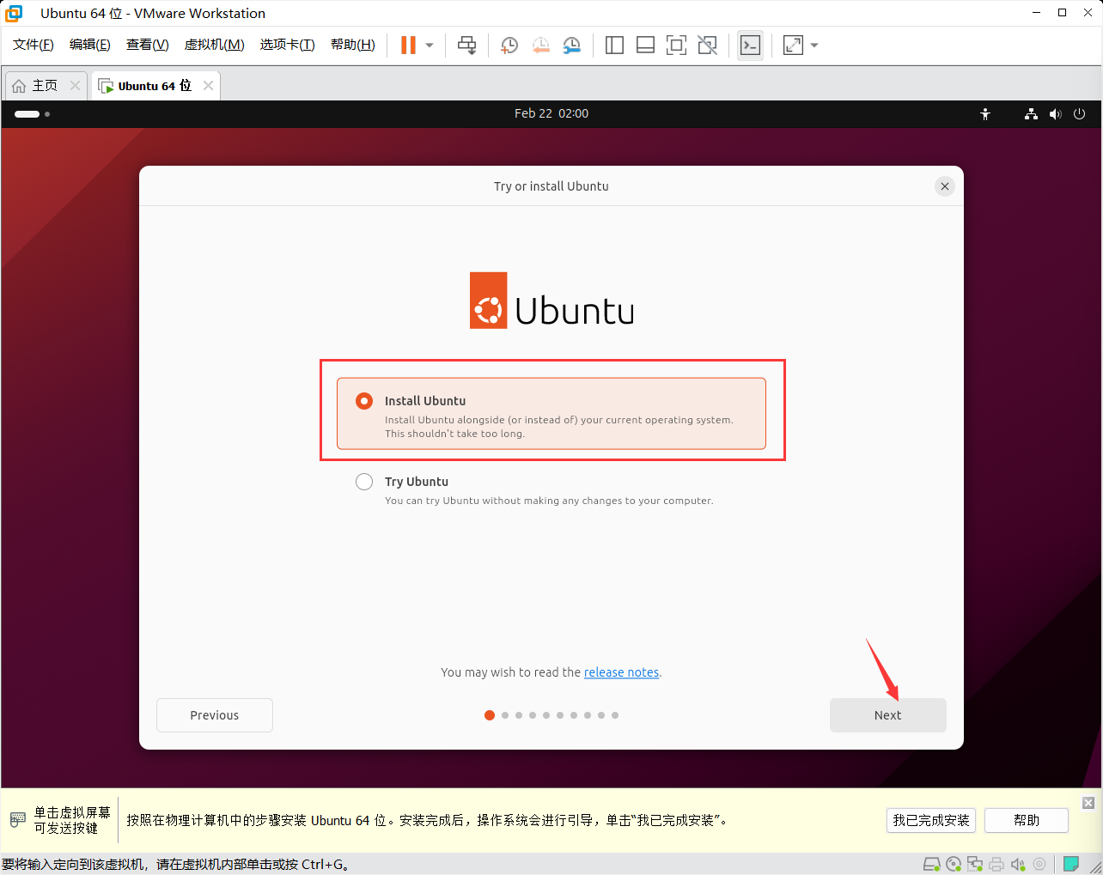The image size is (1103, 875).
Task: Click the stretch guest display icon
Action: pyautogui.click(x=793, y=46)
